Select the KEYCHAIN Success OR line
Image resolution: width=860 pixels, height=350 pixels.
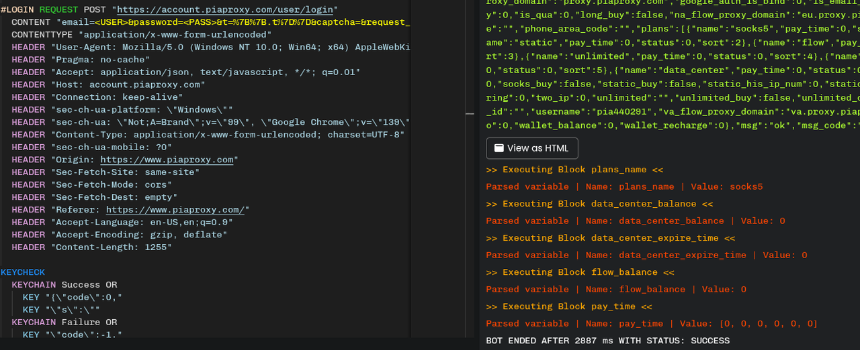click(64, 284)
